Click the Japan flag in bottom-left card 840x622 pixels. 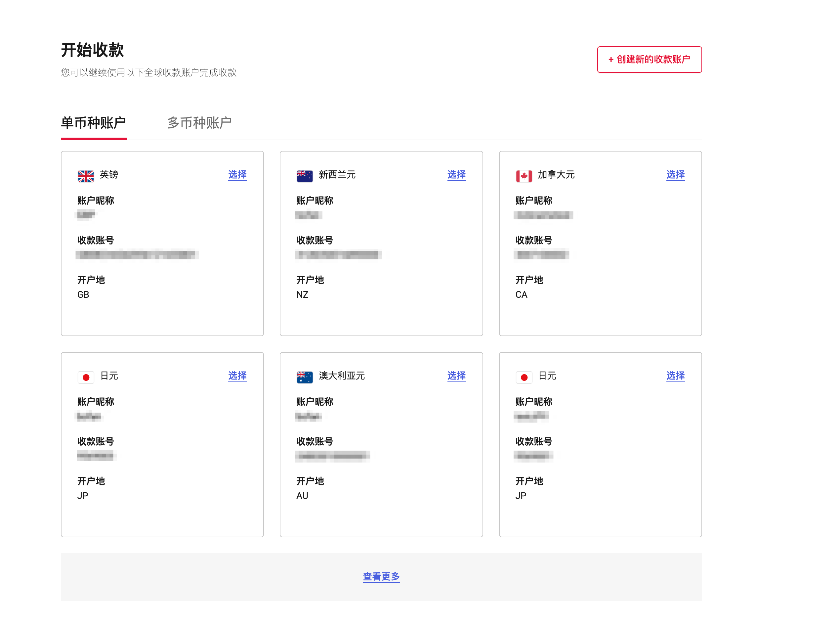(x=86, y=377)
